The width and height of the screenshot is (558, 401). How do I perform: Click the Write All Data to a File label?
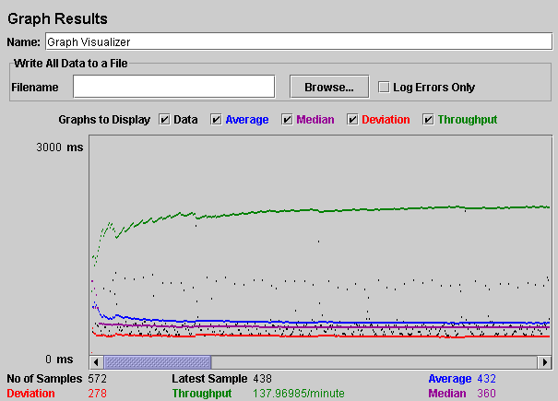tap(70, 64)
